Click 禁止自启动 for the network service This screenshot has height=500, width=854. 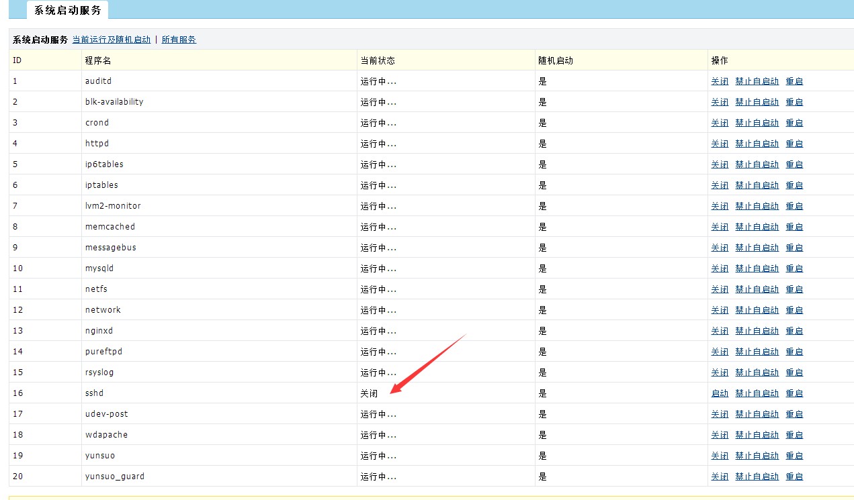point(757,310)
